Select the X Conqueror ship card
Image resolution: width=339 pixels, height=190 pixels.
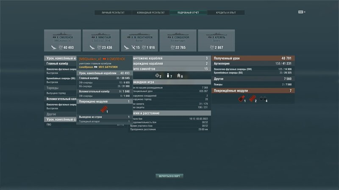(x=178, y=41)
